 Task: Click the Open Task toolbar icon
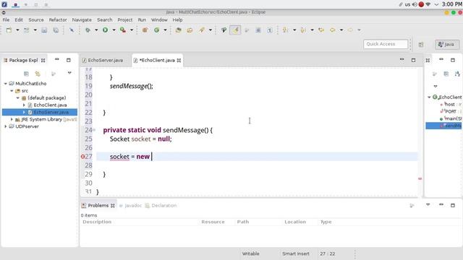point(190,30)
